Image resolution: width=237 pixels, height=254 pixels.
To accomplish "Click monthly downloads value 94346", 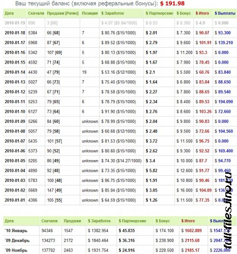I will 47,231.
